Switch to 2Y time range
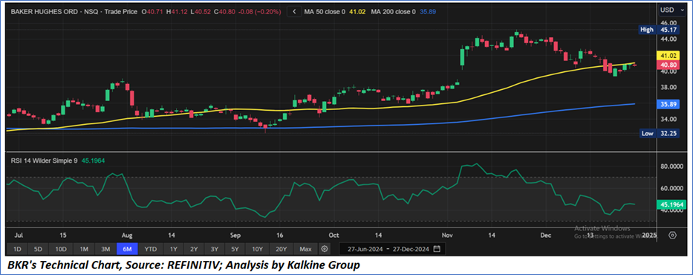This screenshot has height=275, width=693. pyautogui.click(x=194, y=249)
